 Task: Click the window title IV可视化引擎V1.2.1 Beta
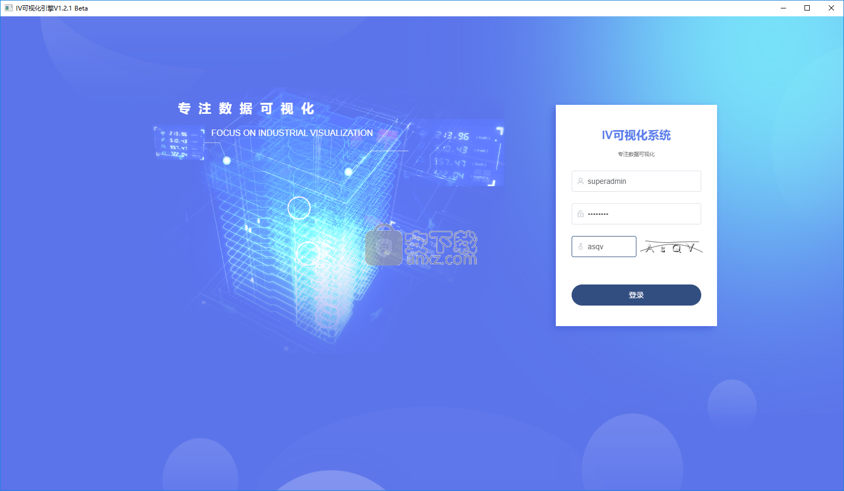point(52,8)
